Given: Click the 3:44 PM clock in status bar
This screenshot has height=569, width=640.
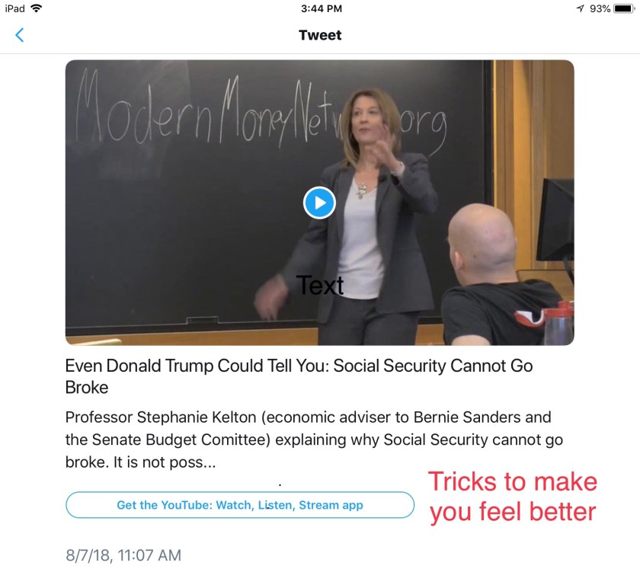Looking at the screenshot, I should (x=322, y=8).
